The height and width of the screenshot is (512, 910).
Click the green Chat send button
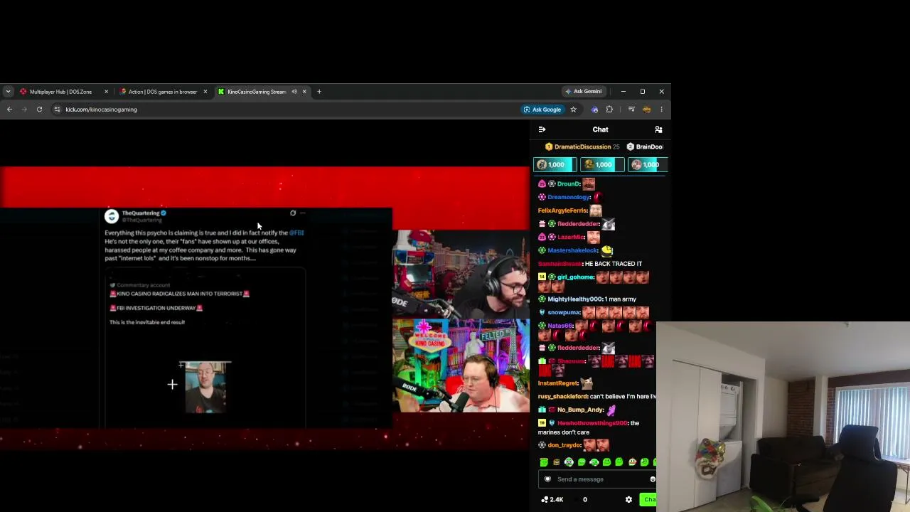[648, 500]
